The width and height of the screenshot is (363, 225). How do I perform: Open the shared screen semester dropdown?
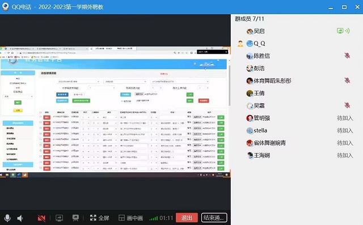point(79,82)
